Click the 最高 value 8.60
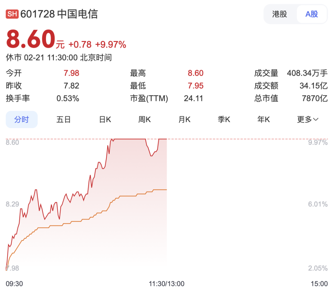 coord(195,73)
